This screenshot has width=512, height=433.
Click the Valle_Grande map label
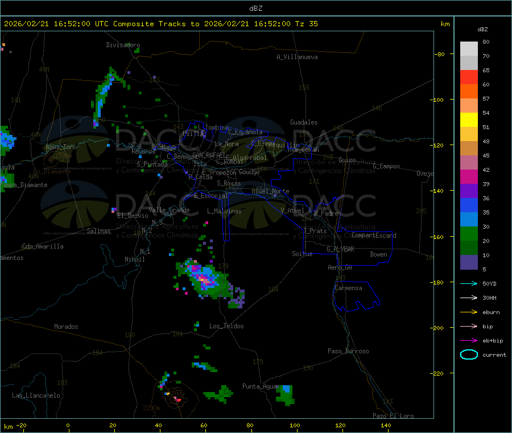pos(169,209)
